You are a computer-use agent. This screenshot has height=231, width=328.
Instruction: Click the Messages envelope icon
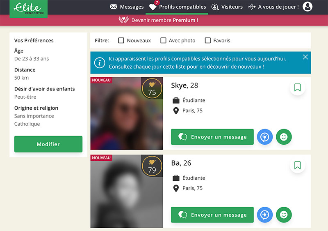click(x=114, y=7)
